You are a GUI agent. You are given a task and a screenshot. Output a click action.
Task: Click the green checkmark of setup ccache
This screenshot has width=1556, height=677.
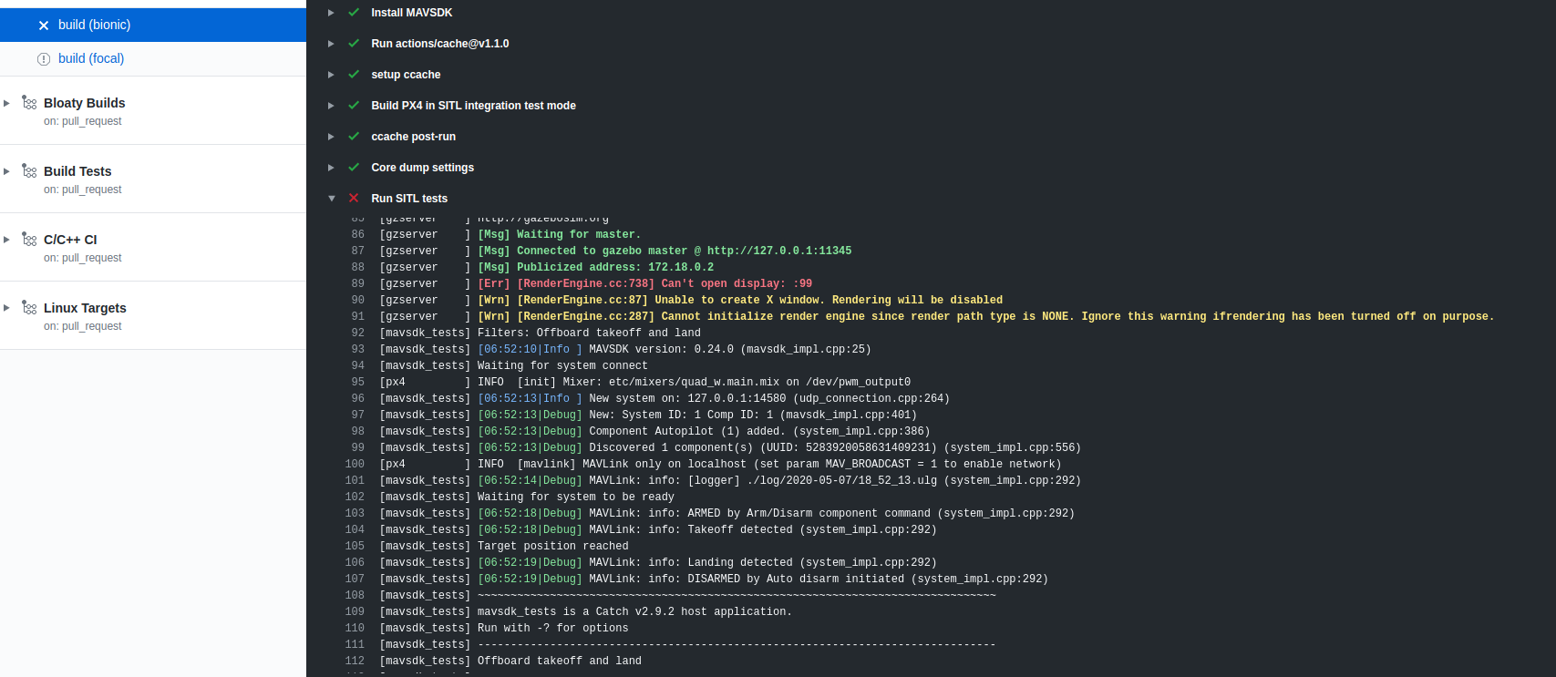tap(354, 75)
